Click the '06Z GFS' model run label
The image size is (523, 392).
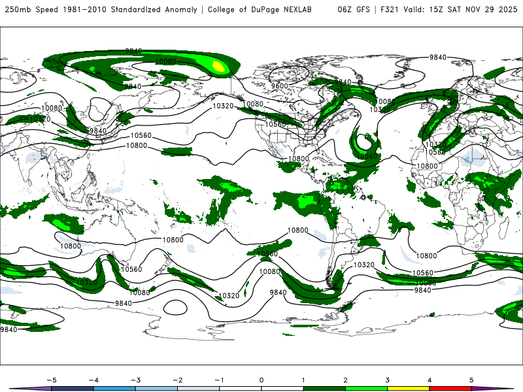pyautogui.click(x=354, y=10)
